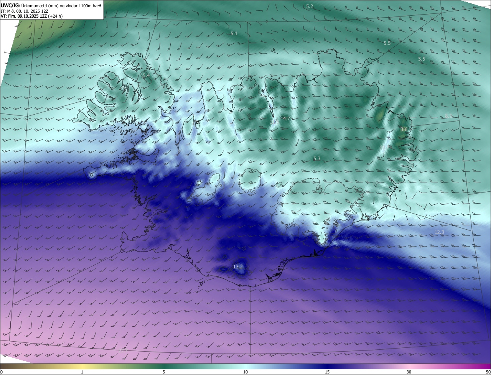Click the colorbar tick label '0'
This screenshot has width=491, height=375.
coord(2,372)
